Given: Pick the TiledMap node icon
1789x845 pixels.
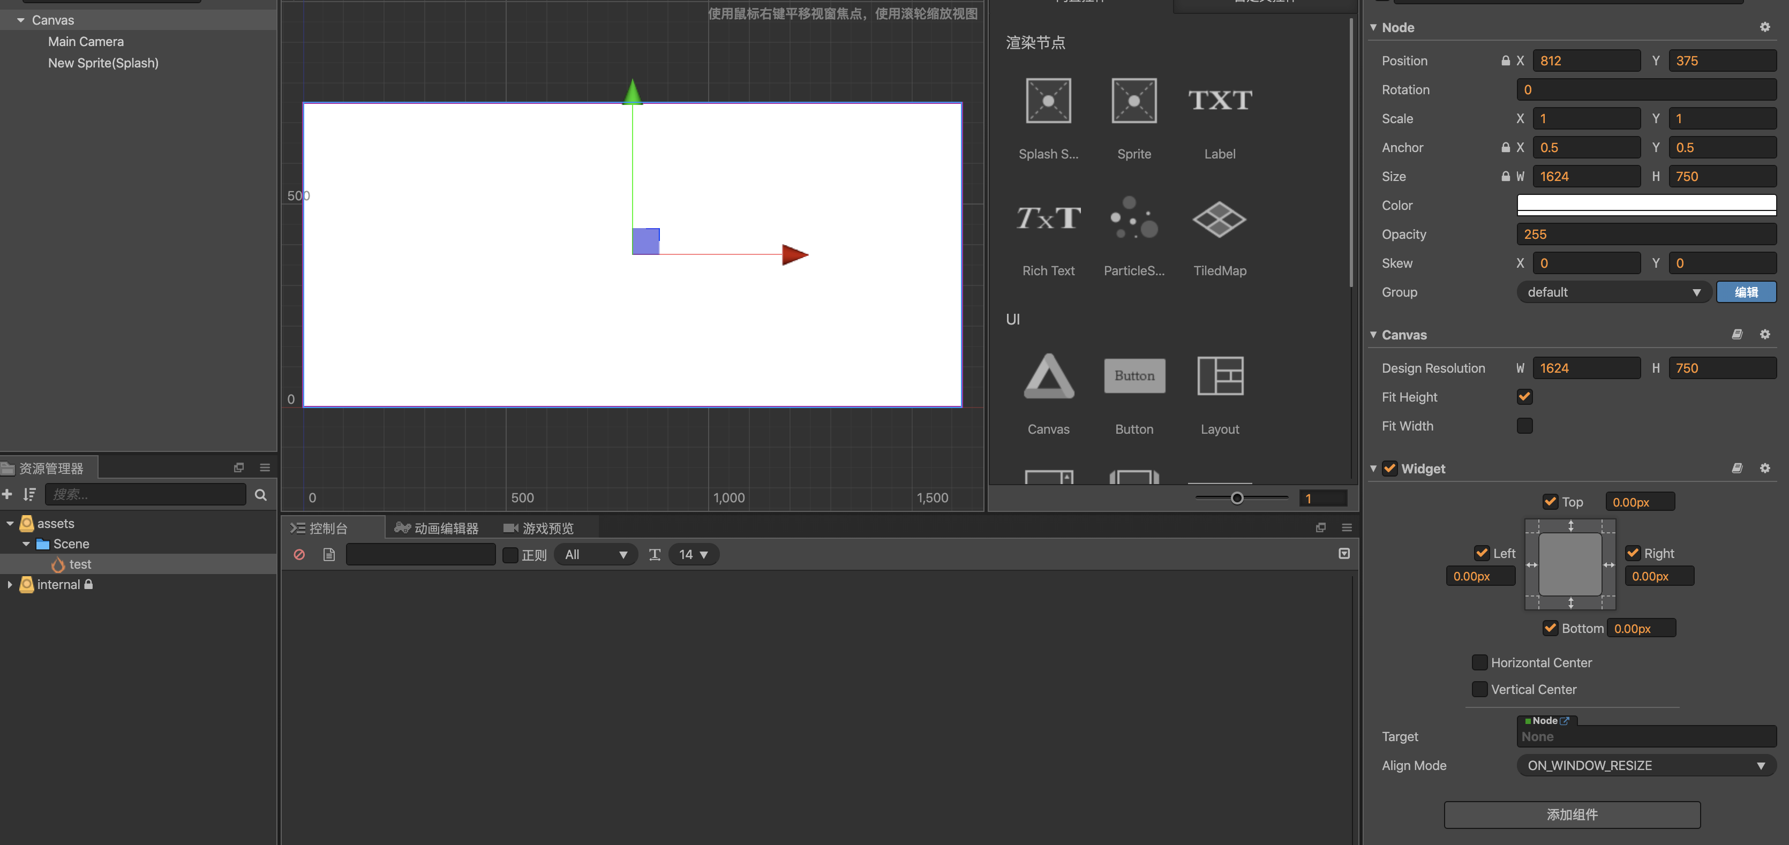Looking at the screenshot, I should point(1220,220).
